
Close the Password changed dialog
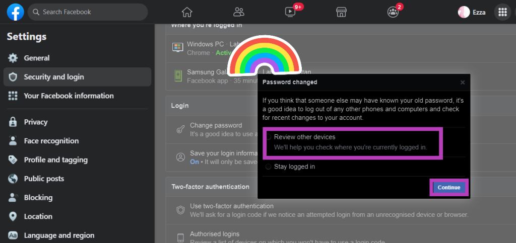point(463,83)
